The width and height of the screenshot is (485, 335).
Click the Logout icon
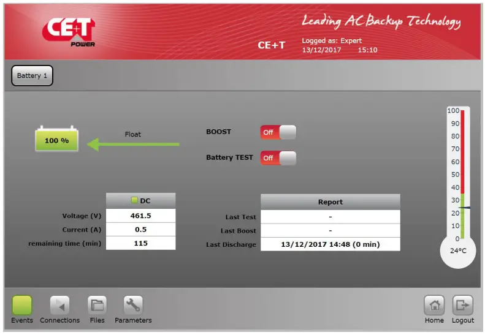pos(463,305)
